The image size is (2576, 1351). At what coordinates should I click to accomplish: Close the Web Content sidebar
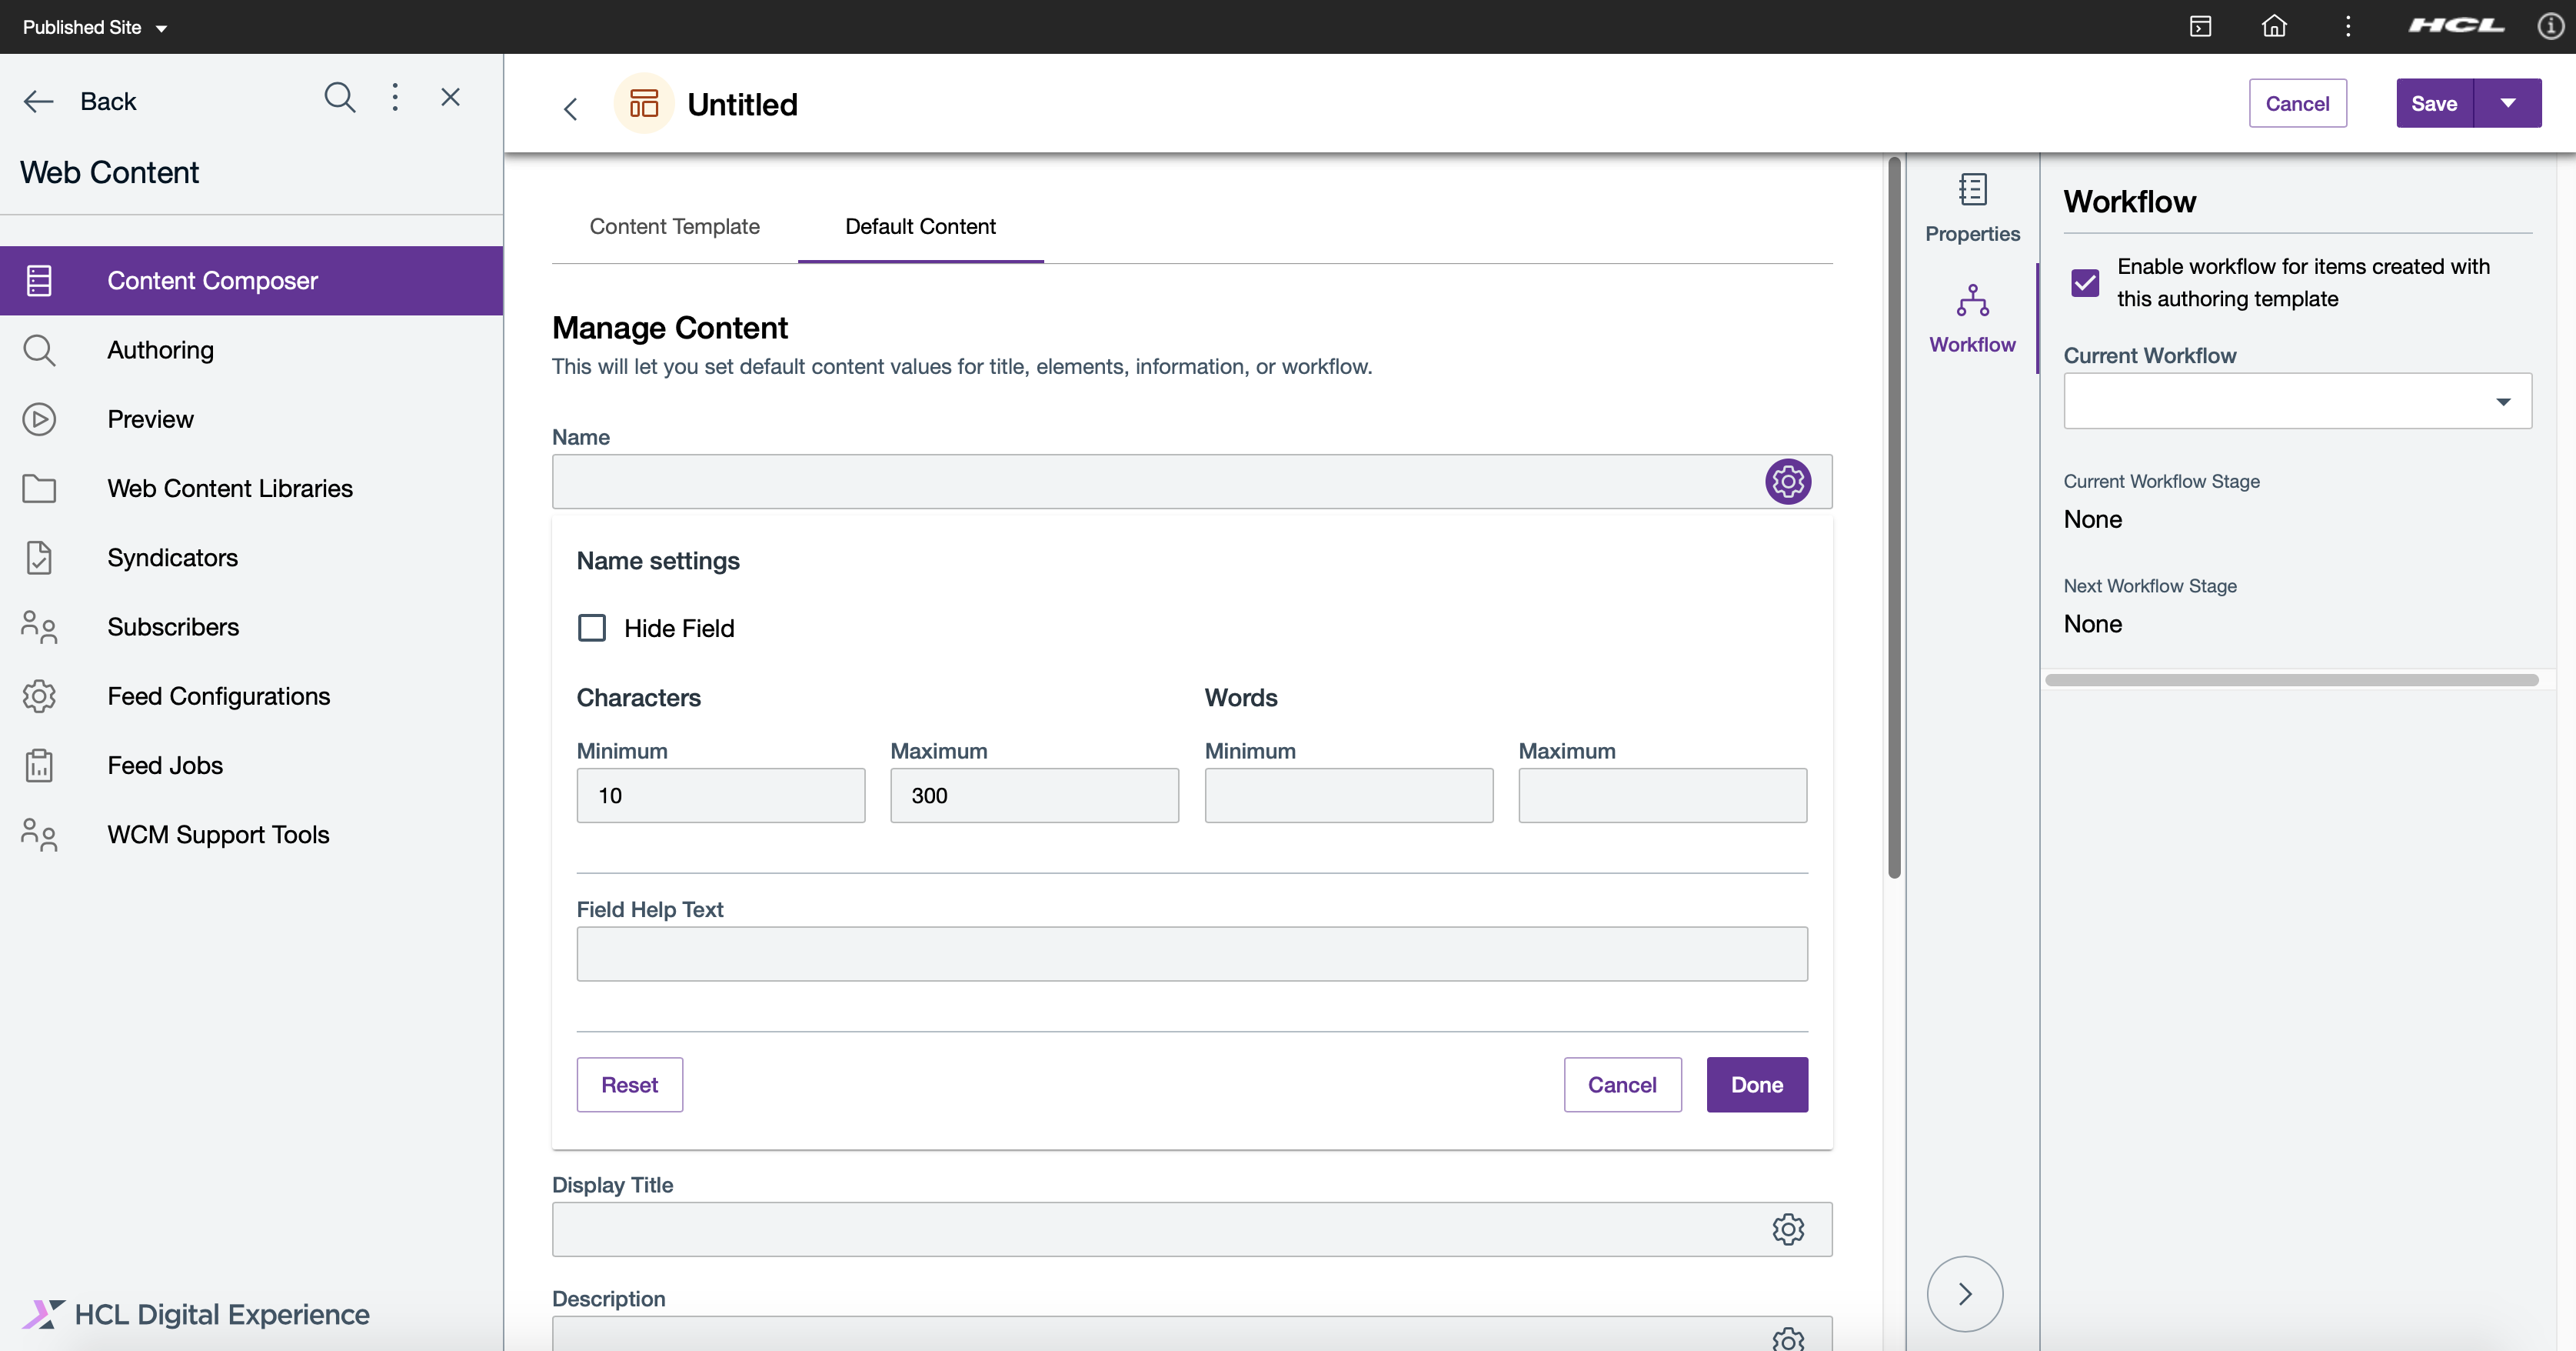coord(451,97)
